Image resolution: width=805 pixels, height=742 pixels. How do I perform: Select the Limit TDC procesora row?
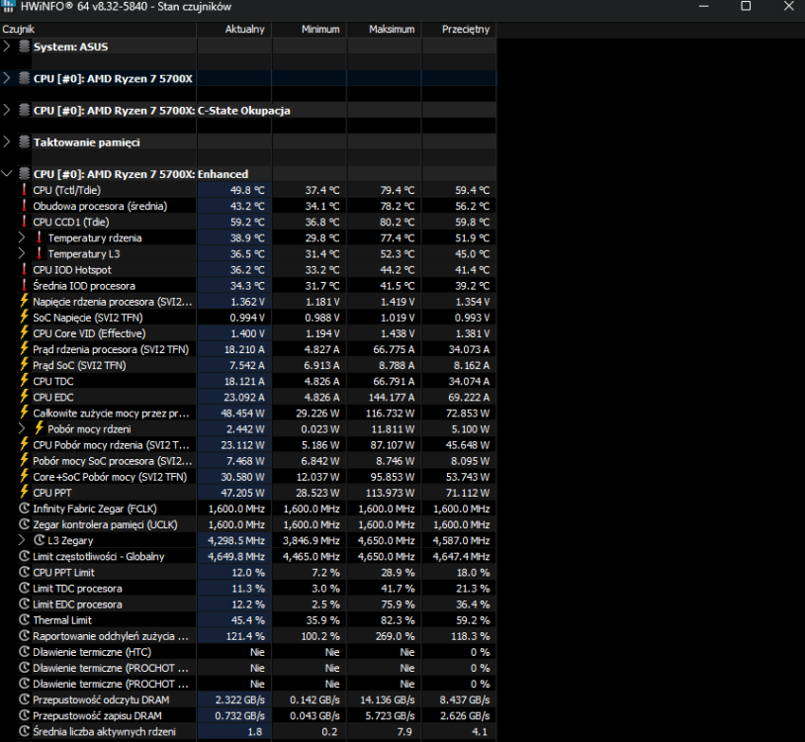(248, 588)
